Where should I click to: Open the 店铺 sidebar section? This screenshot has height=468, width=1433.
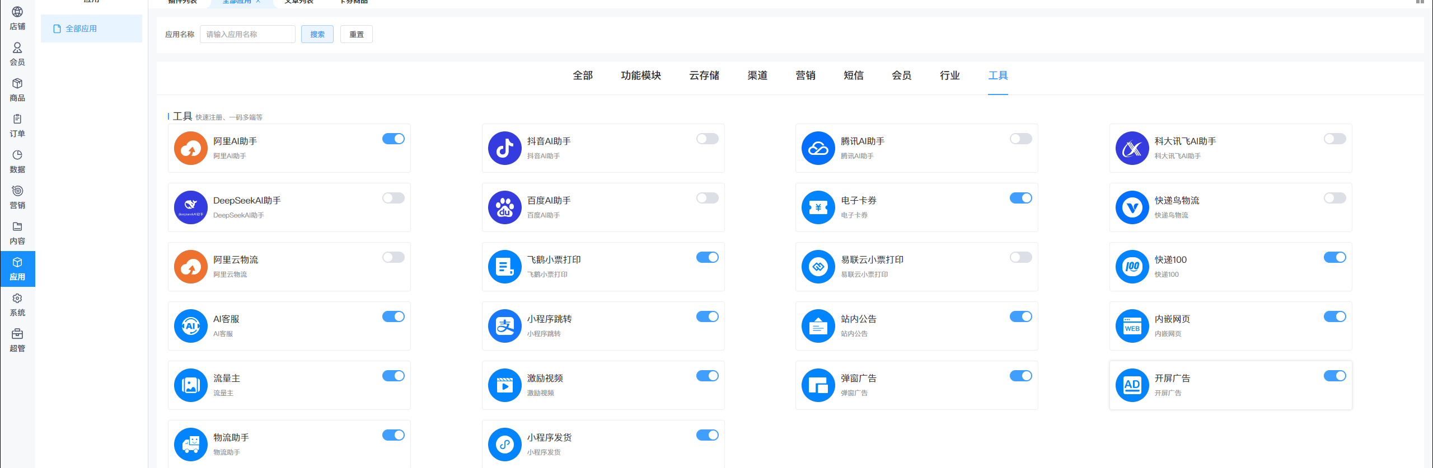(x=17, y=18)
